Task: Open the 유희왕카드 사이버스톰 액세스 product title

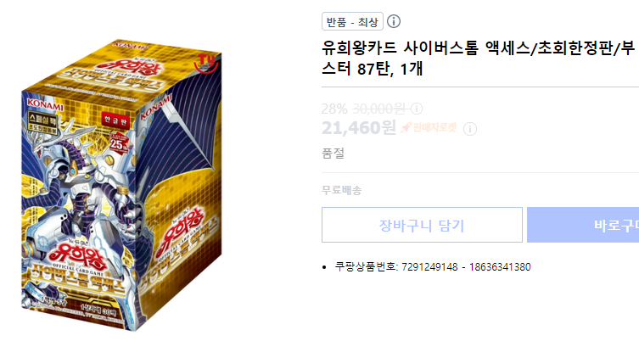Action: pyautogui.click(x=478, y=59)
